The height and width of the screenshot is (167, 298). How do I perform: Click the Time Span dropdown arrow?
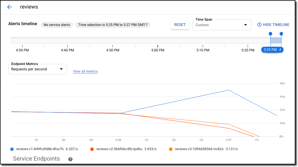click(246, 25)
